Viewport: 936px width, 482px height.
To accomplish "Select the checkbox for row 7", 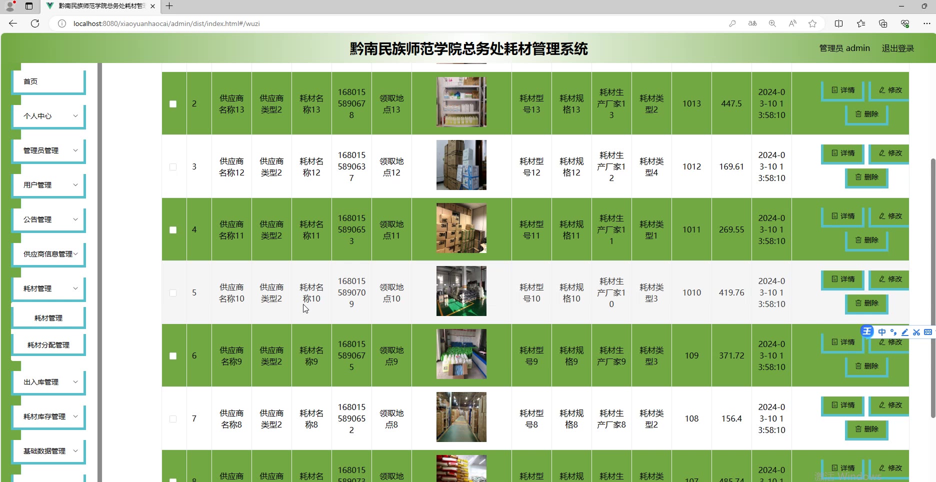I will tap(173, 419).
